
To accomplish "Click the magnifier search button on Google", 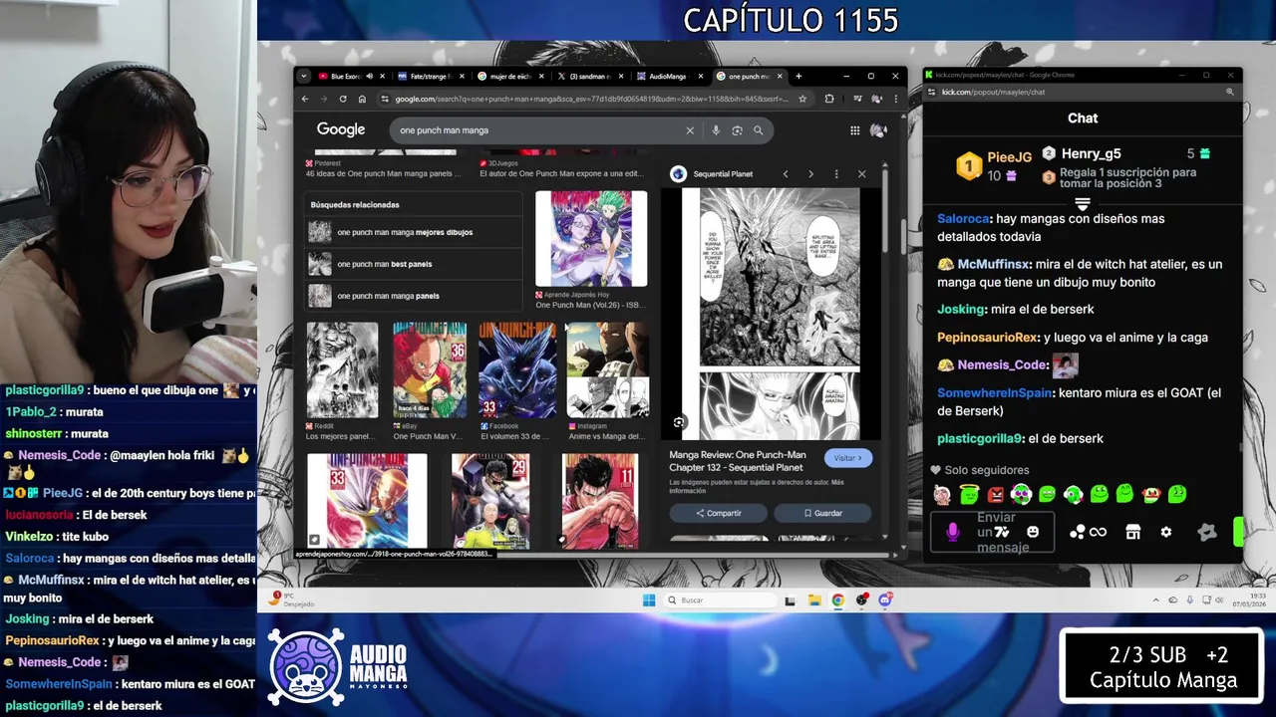I will pyautogui.click(x=758, y=130).
